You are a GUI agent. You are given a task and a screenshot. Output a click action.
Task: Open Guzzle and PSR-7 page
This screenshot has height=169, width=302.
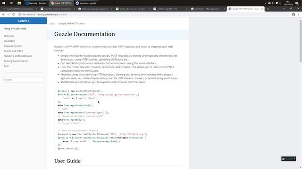point(13,51)
